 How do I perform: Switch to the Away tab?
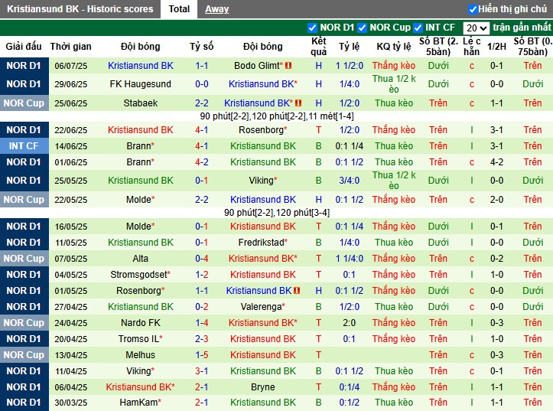tap(217, 9)
